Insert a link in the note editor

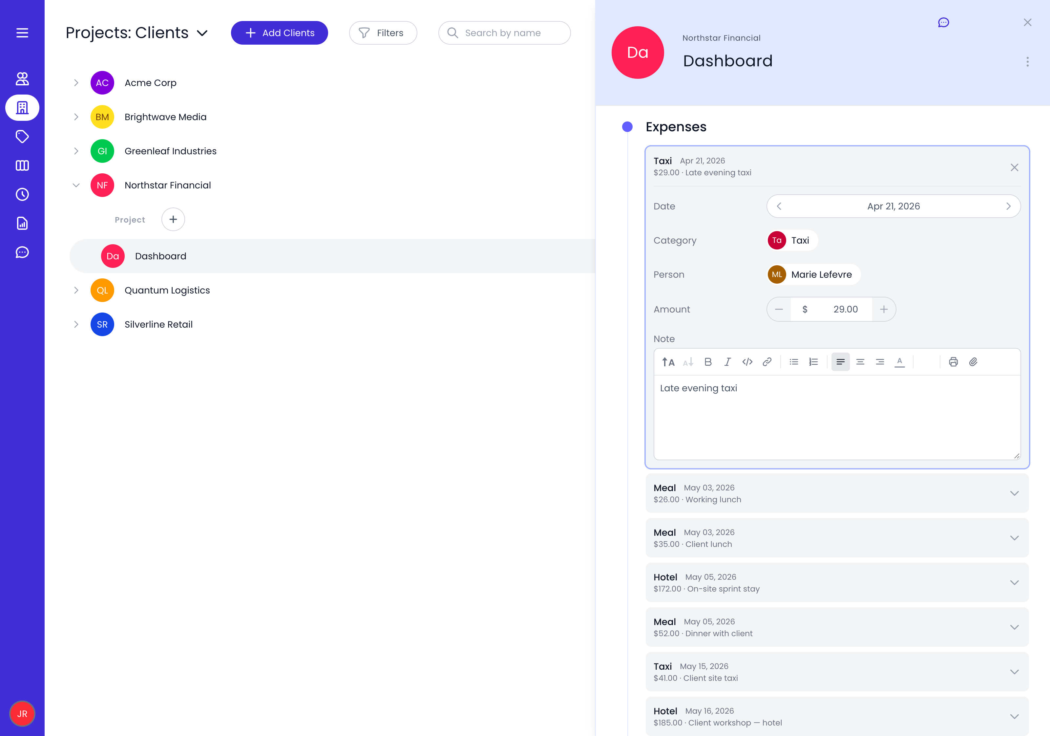(x=767, y=362)
